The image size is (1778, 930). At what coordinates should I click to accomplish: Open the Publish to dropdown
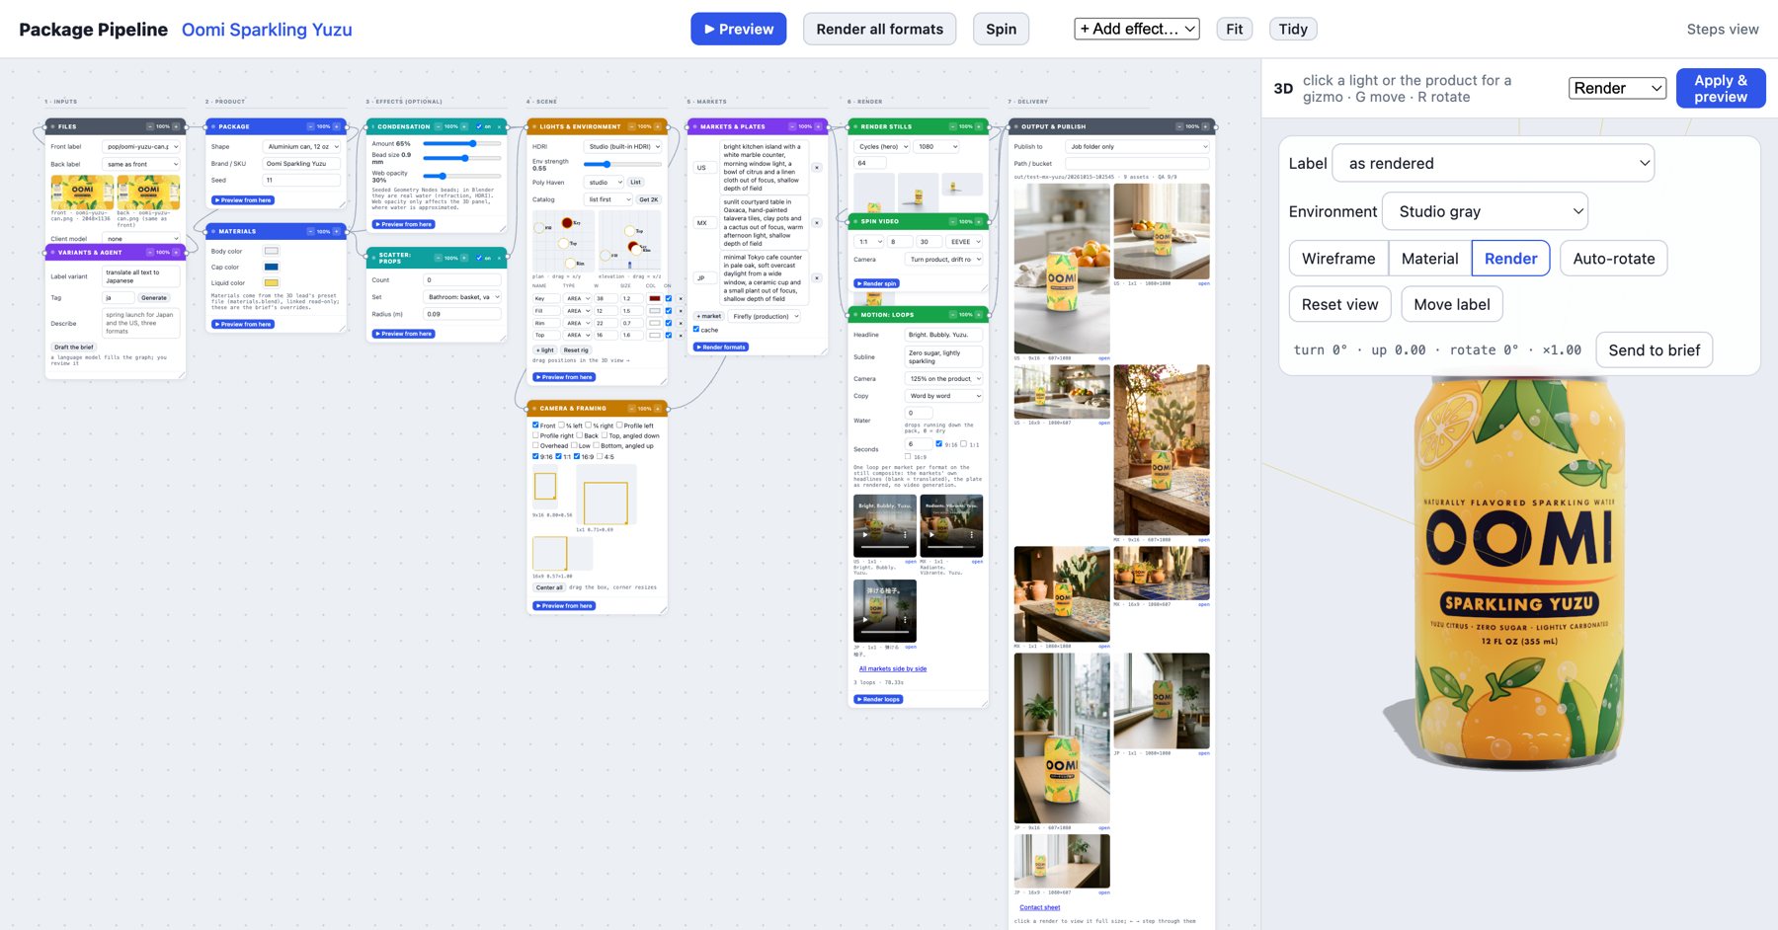click(1138, 146)
